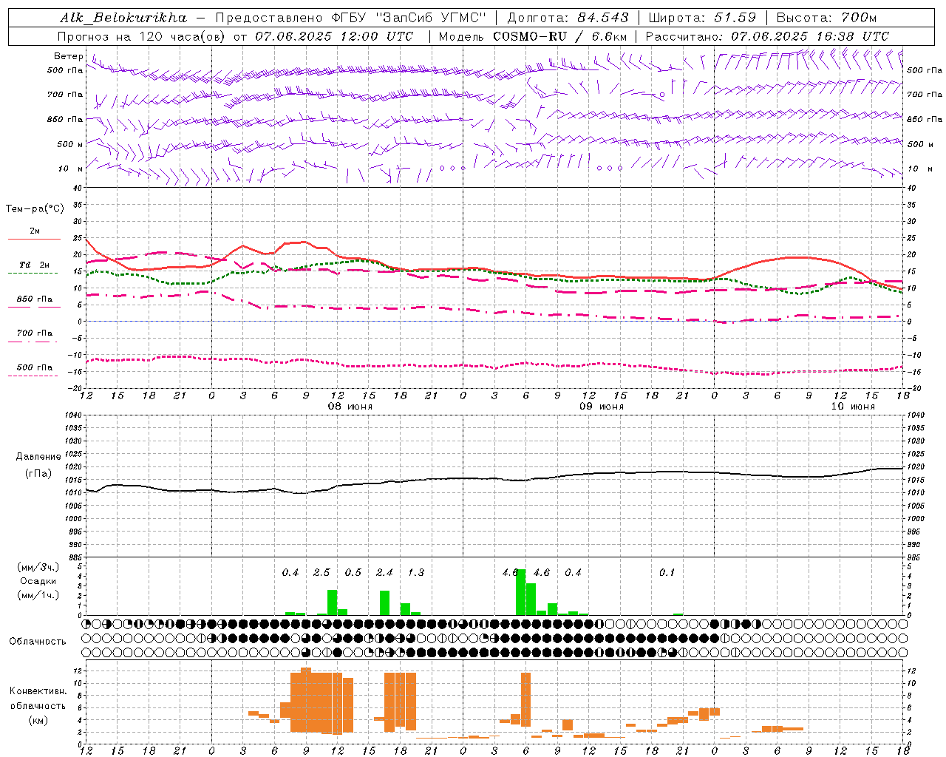The width and height of the screenshot is (946, 757).
Task: Click the tallest green precipitation bar
Action: 521,592
